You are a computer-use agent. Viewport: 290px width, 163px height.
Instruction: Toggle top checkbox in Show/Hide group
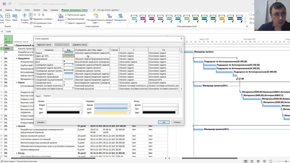(251, 14)
